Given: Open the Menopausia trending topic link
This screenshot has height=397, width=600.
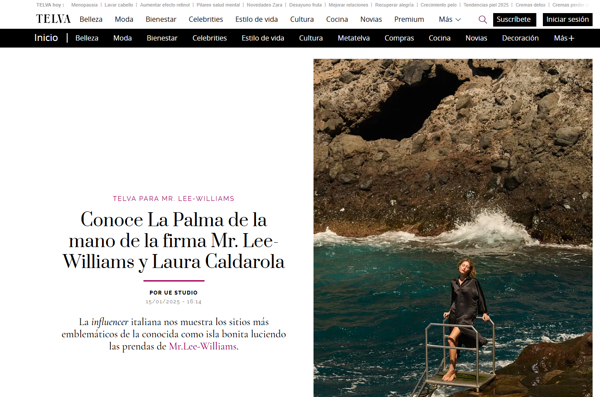Looking at the screenshot, I should click(x=85, y=5).
